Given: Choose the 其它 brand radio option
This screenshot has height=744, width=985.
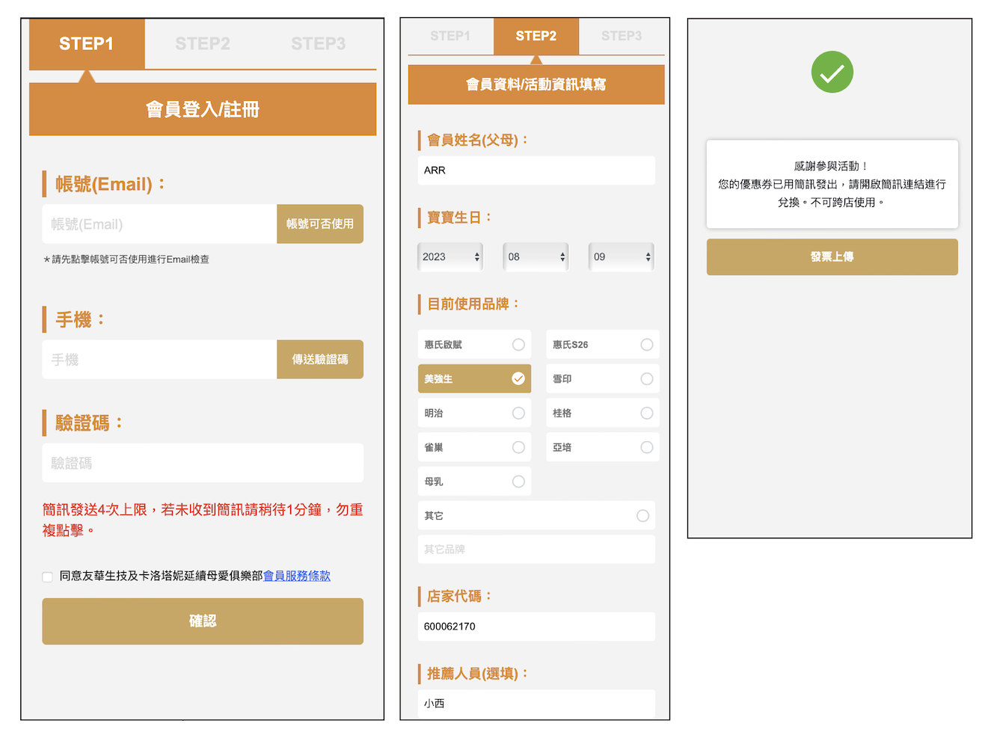Looking at the screenshot, I should click(x=642, y=516).
